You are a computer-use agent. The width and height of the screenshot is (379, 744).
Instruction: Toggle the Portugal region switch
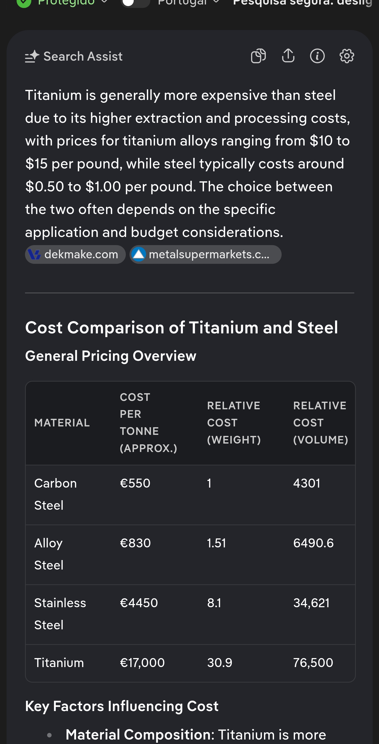coord(135,3)
